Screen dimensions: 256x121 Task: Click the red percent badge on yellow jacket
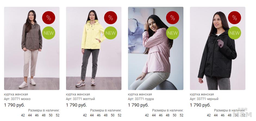pyautogui.click(x=111, y=18)
